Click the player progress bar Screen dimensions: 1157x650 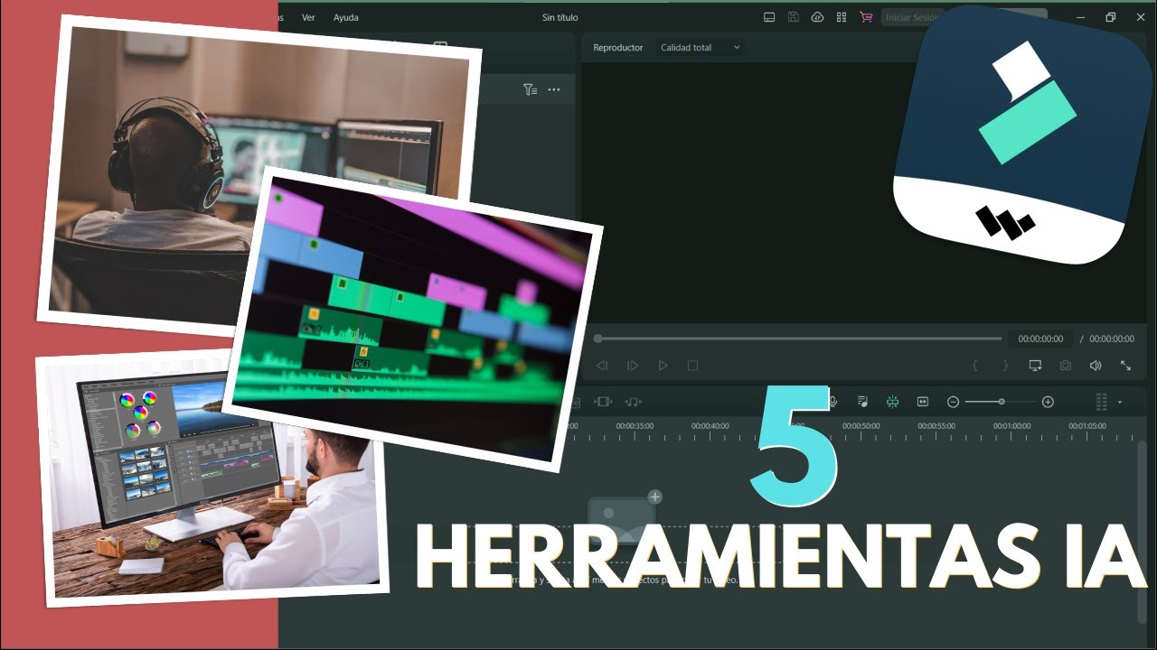799,339
